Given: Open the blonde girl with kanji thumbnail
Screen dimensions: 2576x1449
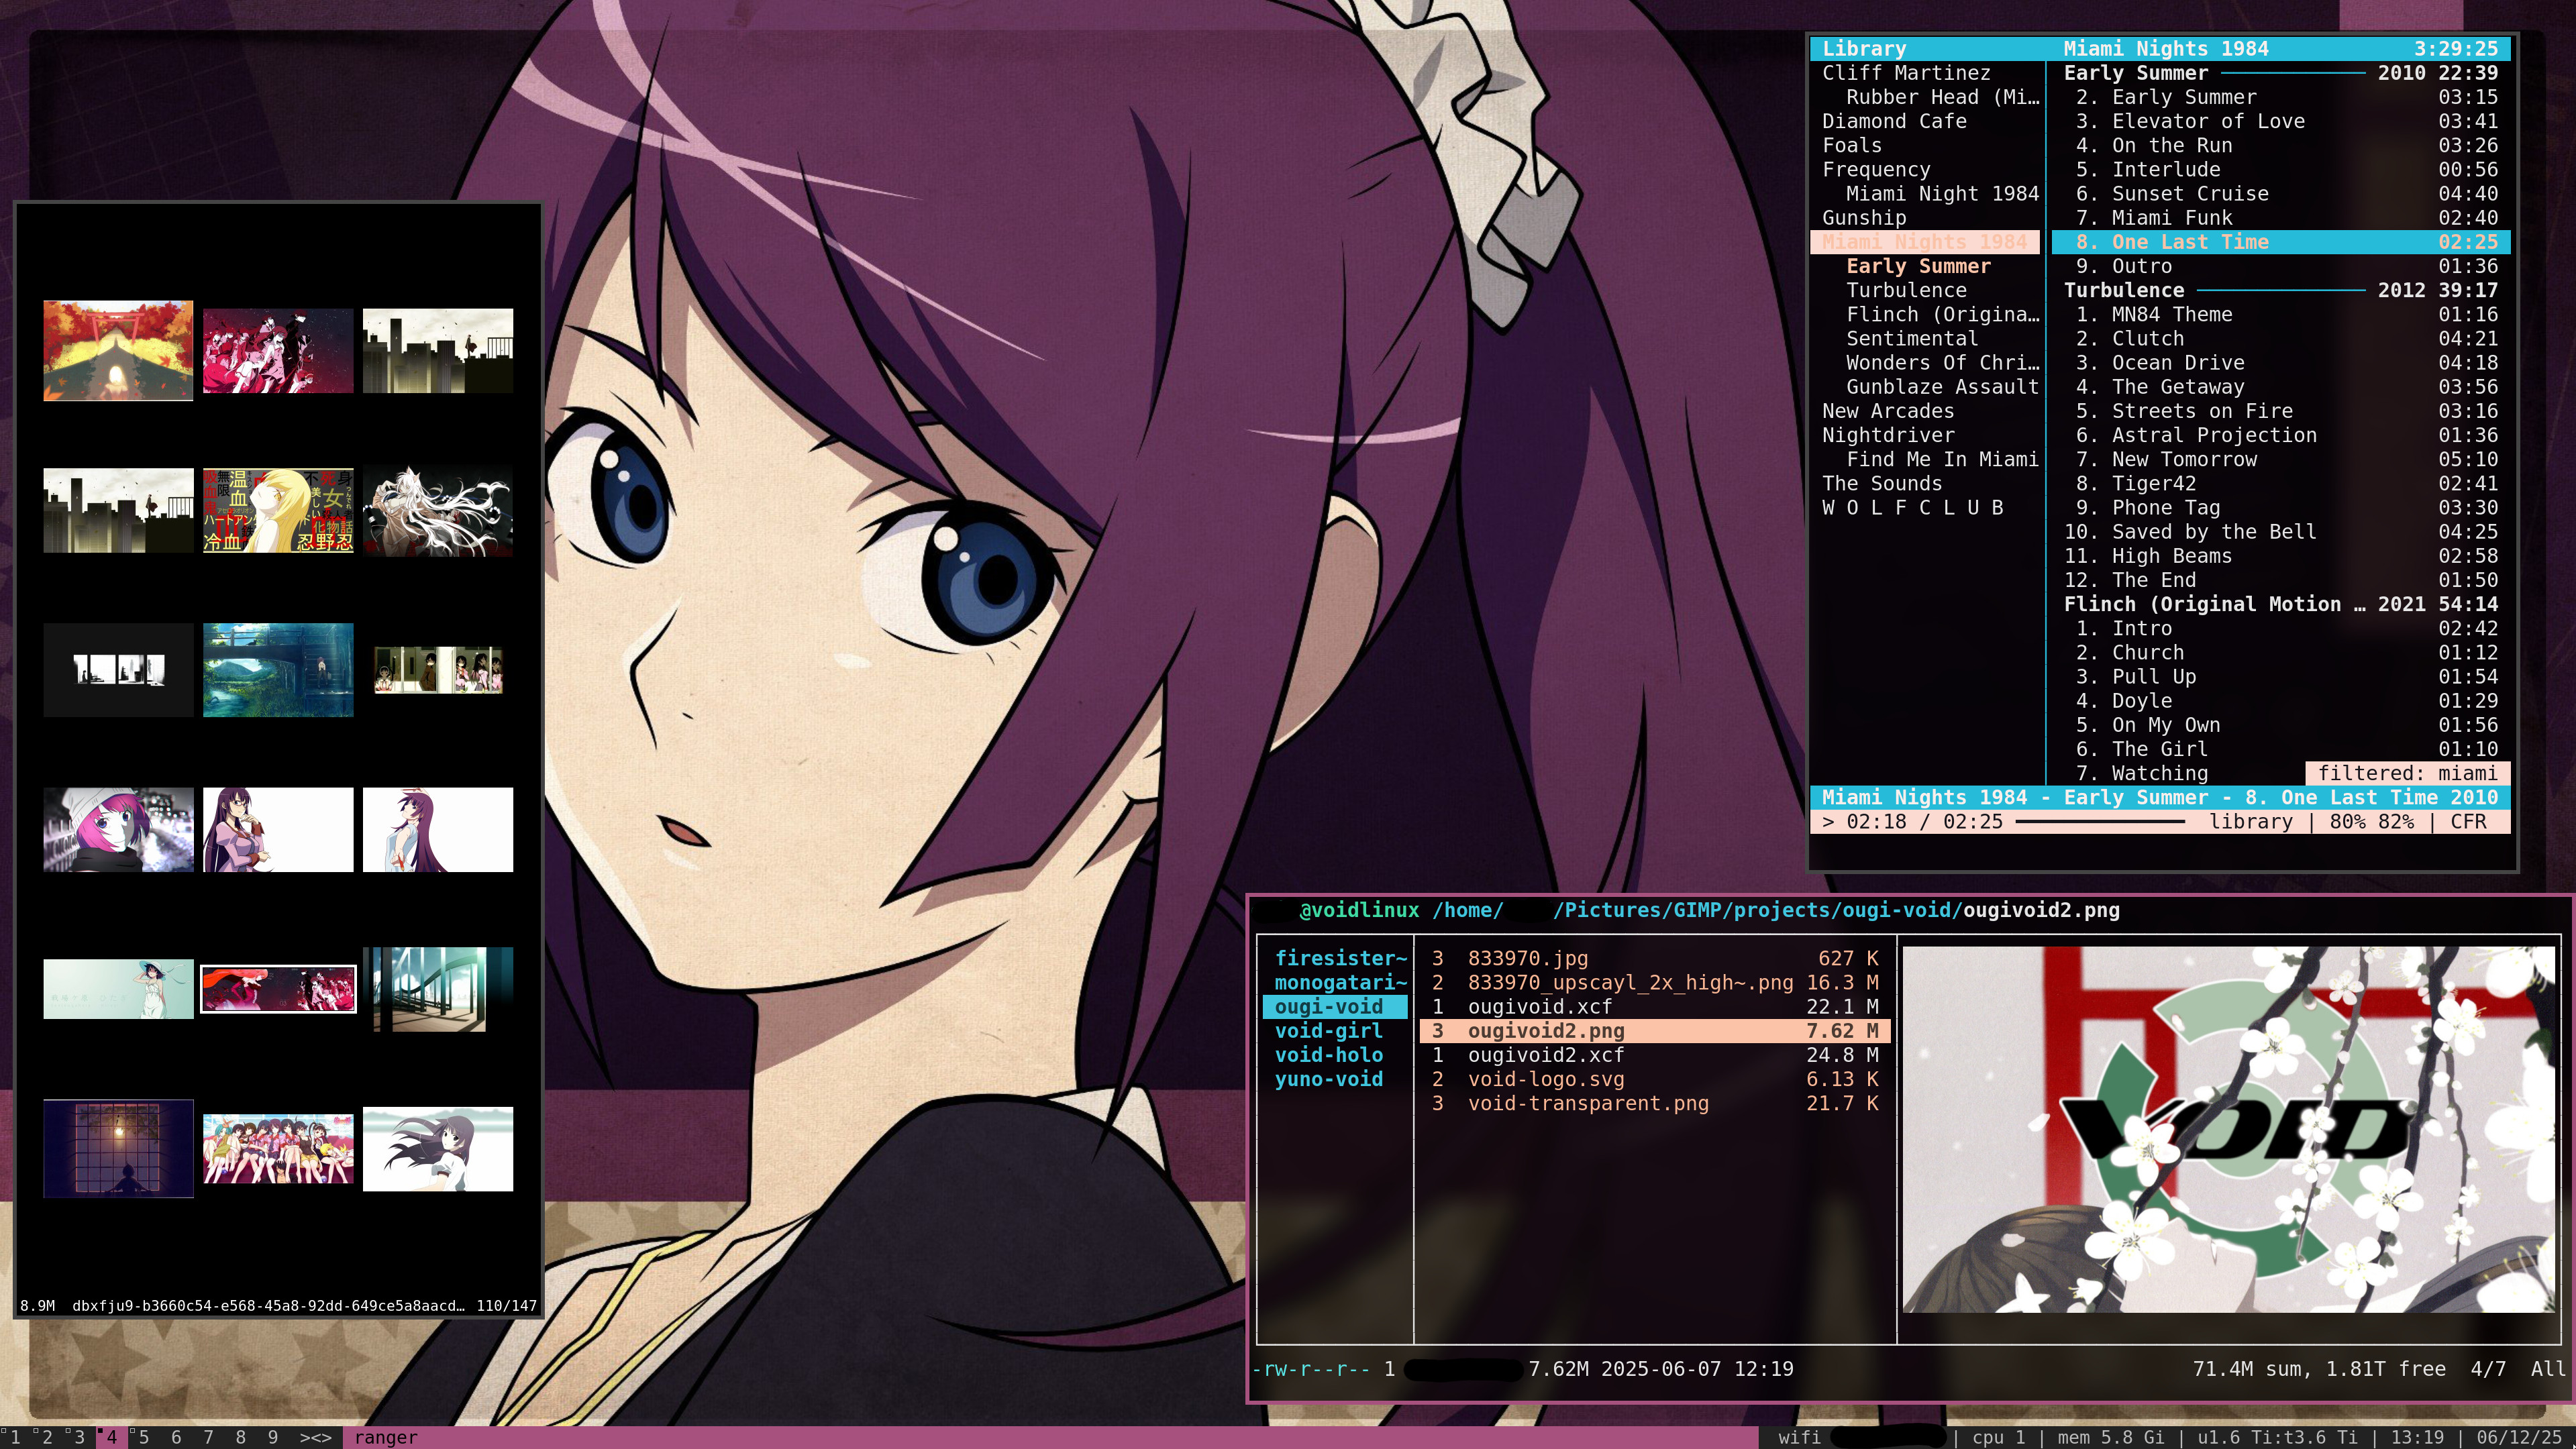Looking at the screenshot, I should pos(278,510).
